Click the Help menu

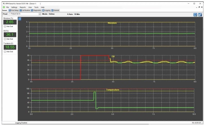[x=43, y=7]
